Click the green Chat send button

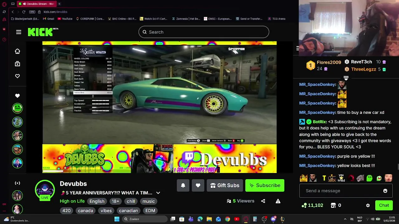[x=384, y=205]
